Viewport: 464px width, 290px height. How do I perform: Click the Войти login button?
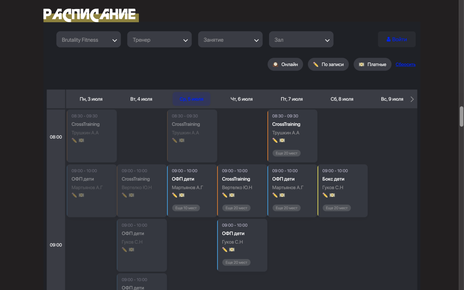397,39
